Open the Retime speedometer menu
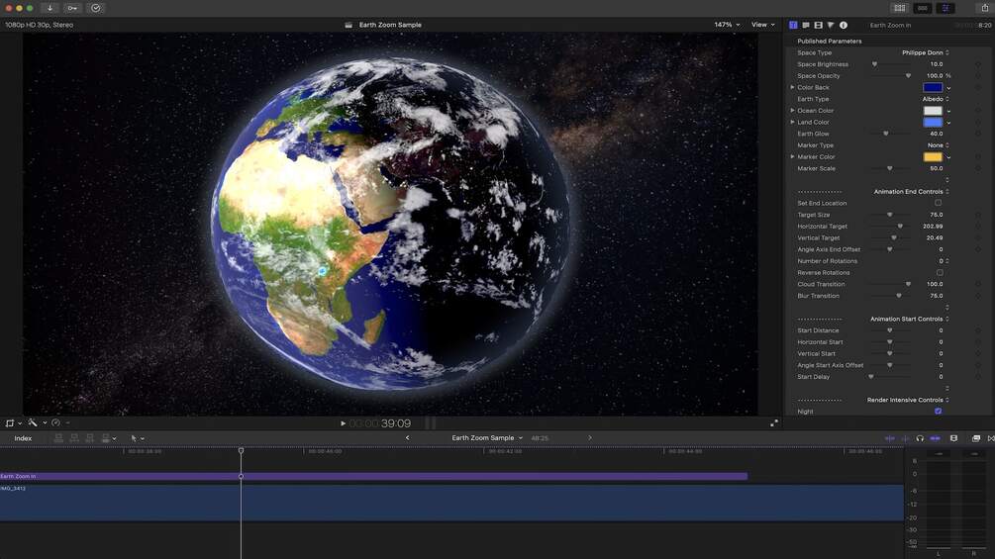The height and width of the screenshot is (559, 995). pos(59,422)
